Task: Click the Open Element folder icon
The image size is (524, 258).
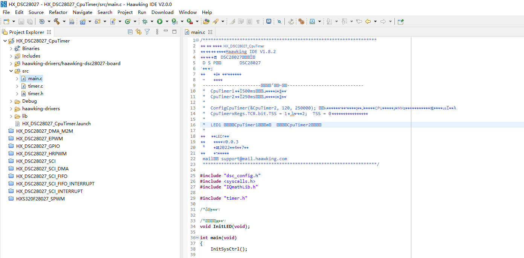Action: [x=206, y=21]
